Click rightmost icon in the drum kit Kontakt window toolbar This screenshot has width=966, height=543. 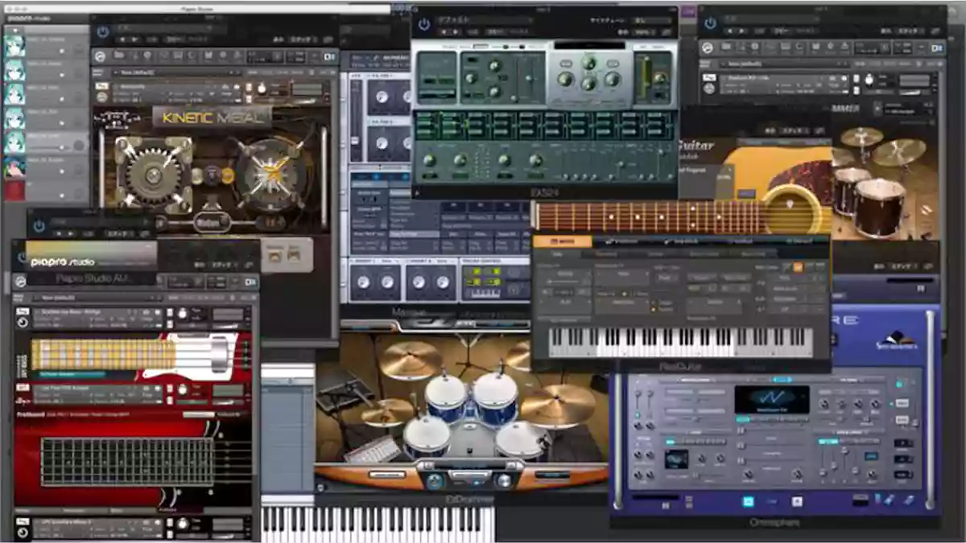click(x=936, y=48)
